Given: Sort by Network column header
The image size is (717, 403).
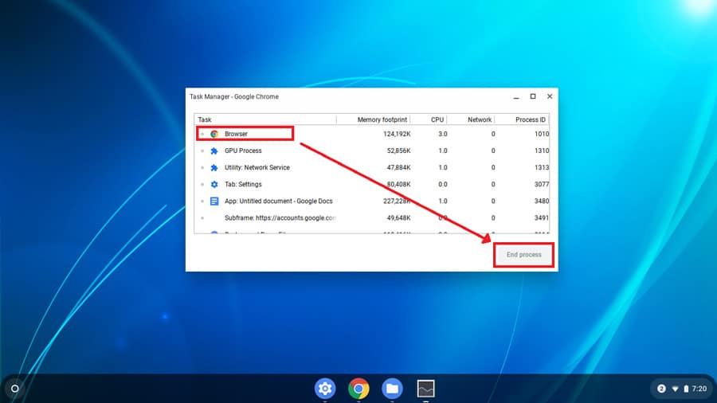Looking at the screenshot, I should [471, 119].
